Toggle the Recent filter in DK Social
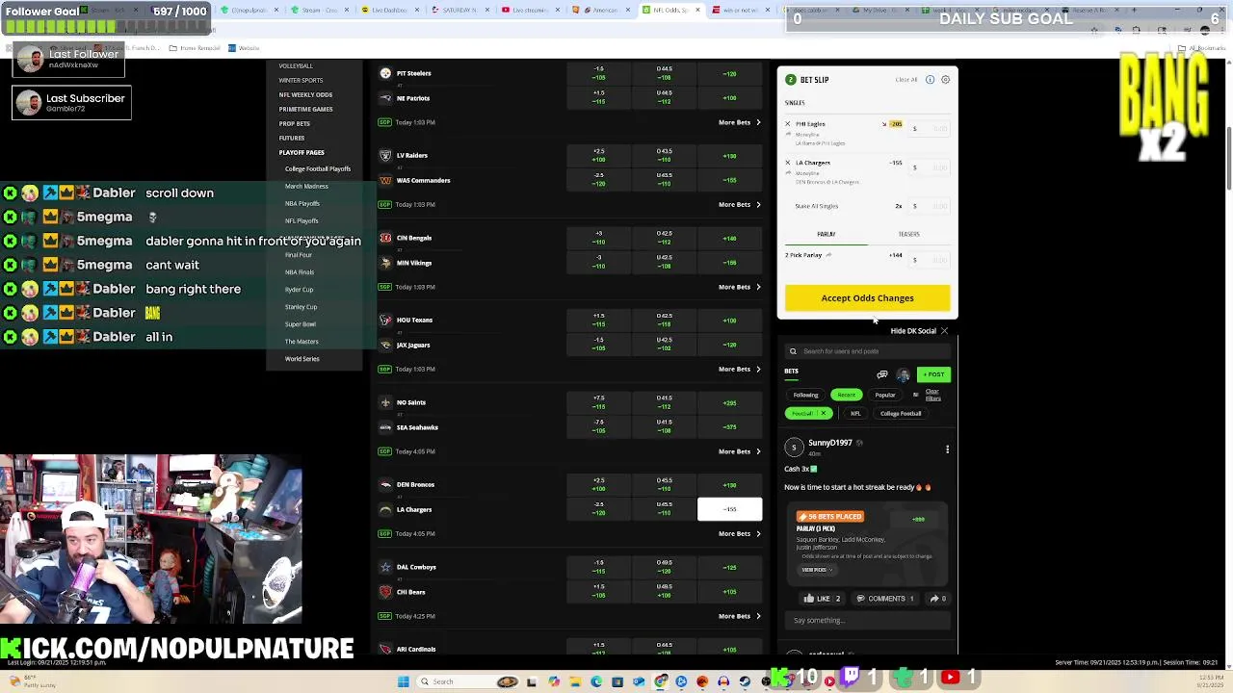This screenshot has width=1233, height=693. click(846, 395)
